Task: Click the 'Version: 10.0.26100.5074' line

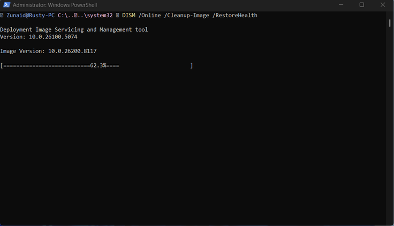Action: 39,37
